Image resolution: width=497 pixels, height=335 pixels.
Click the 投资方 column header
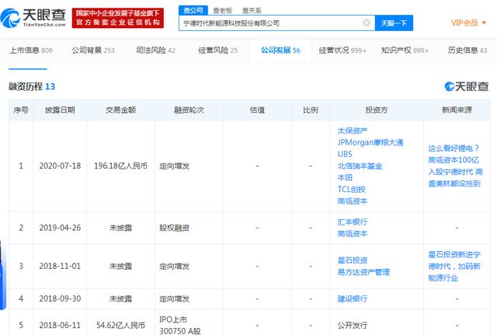coord(377,110)
